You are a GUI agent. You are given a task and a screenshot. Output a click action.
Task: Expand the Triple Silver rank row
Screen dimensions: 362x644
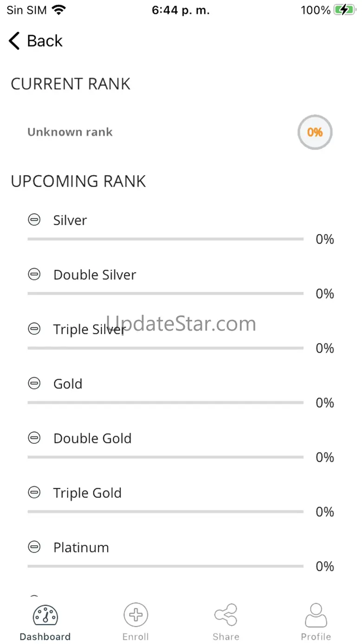(89, 329)
